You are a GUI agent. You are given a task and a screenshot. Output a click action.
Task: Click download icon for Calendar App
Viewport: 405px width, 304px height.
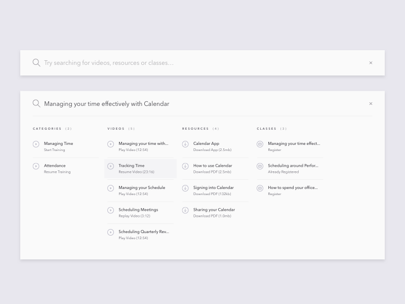click(185, 144)
